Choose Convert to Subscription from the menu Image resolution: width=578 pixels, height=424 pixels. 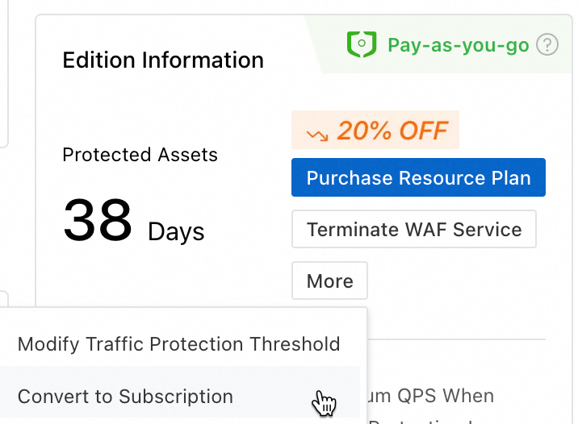pyautogui.click(x=125, y=397)
